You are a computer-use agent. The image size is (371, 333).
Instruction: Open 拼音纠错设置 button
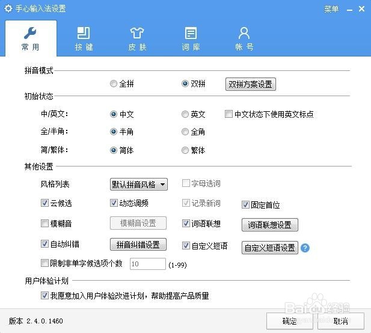tap(138, 245)
